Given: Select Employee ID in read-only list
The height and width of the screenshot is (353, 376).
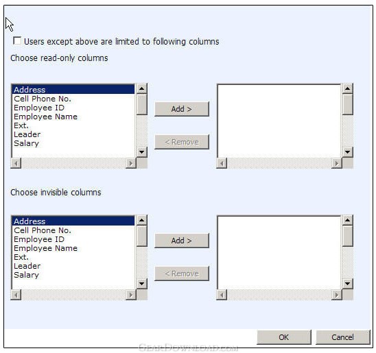Looking at the screenshot, I should pos(39,108).
